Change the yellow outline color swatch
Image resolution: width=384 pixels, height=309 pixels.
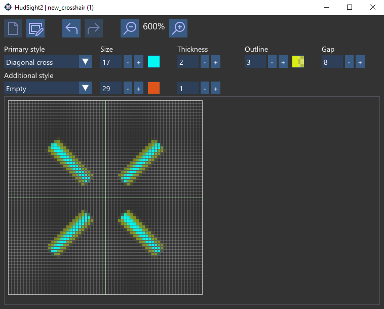298,62
